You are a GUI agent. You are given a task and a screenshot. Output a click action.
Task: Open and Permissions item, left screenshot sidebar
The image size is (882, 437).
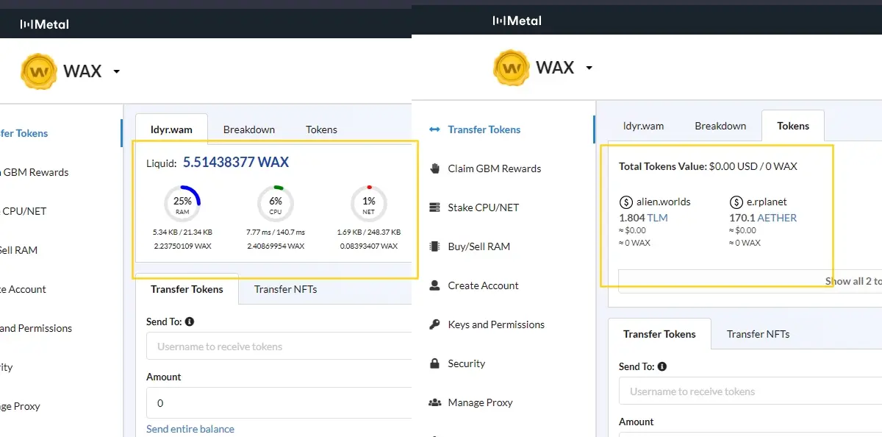tap(36, 328)
